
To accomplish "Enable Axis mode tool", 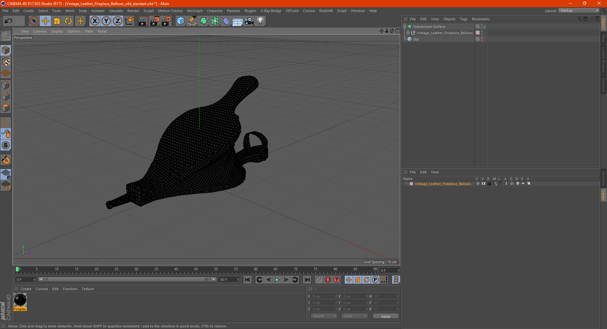I will pos(6,122).
